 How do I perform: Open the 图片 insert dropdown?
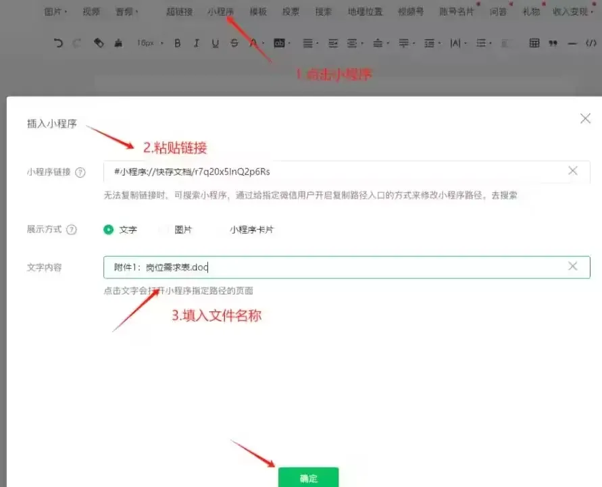55,12
